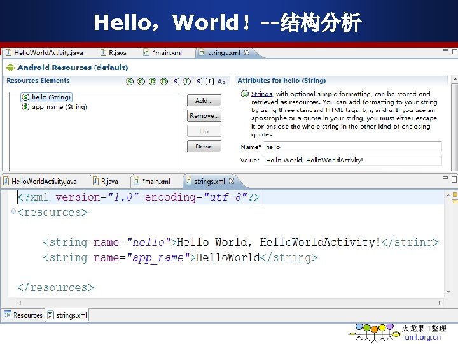Switch to the strings.xml bottom source tab

[x=67, y=315]
